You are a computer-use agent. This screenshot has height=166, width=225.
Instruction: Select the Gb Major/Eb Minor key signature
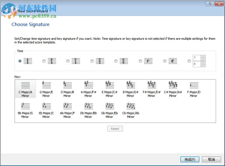coord(109,109)
